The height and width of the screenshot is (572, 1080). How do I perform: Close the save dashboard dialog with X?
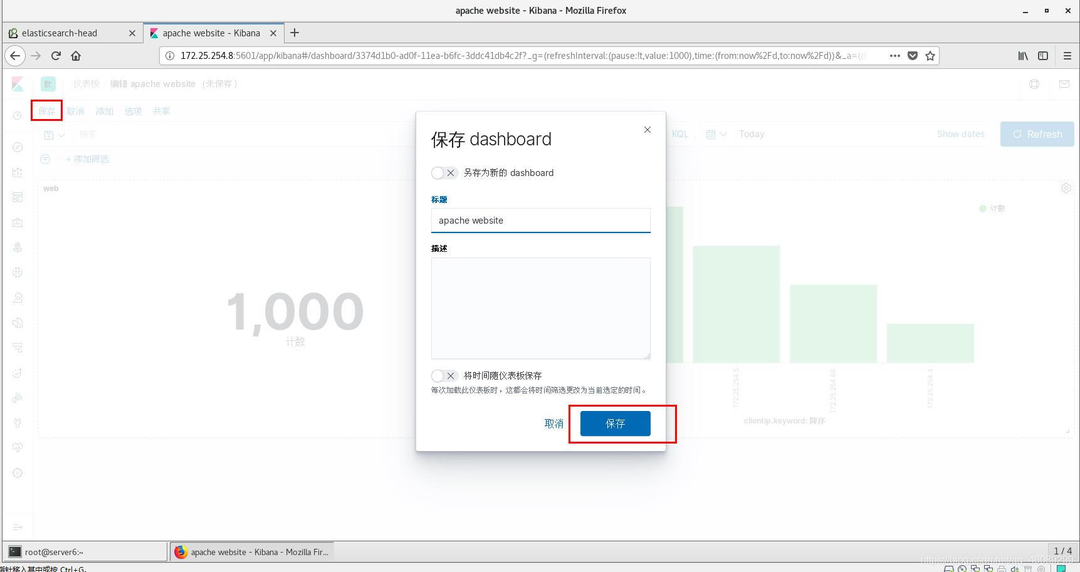647,130
